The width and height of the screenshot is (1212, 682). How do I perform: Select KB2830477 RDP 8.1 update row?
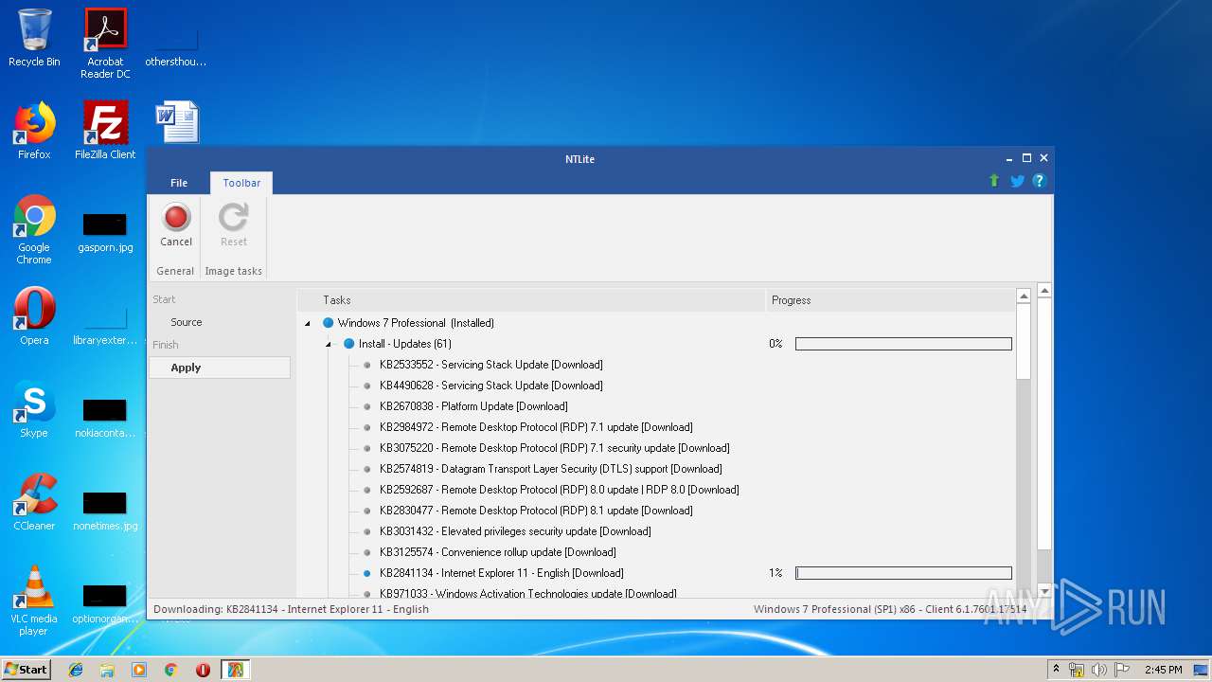coord(536,511)
